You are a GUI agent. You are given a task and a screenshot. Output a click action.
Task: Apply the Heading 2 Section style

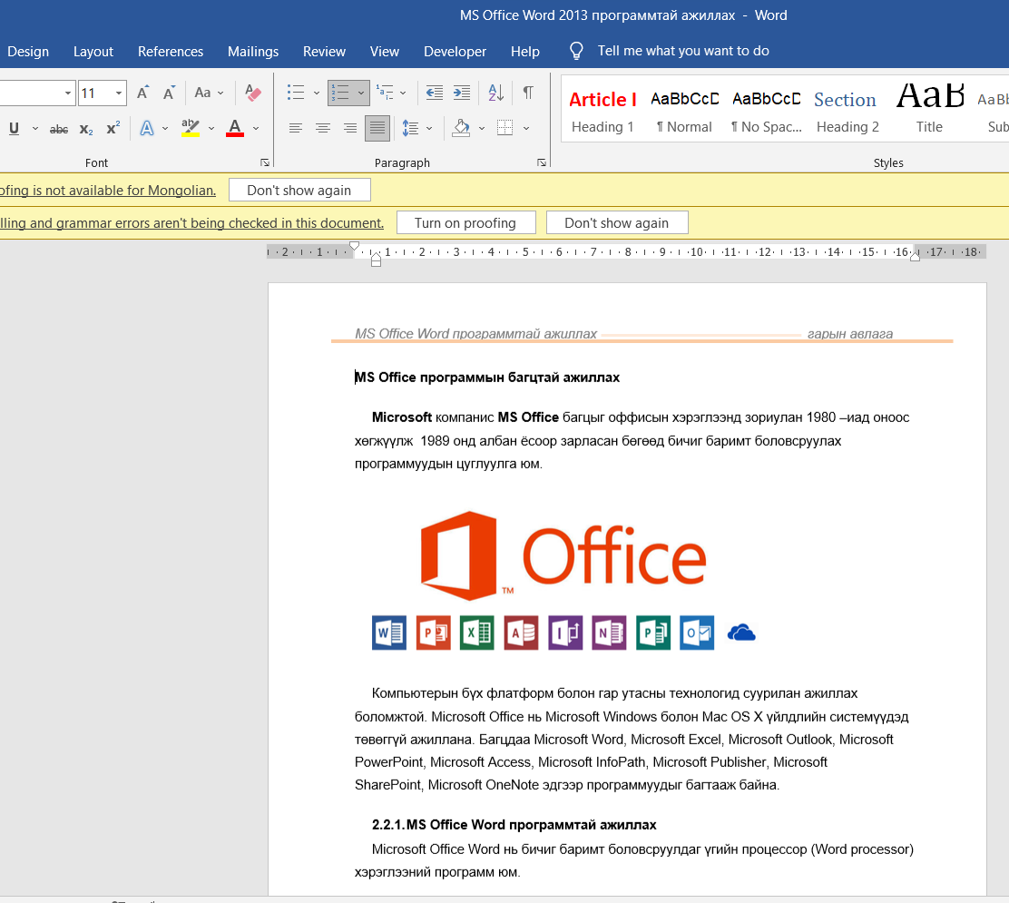[x=847, y=110]
